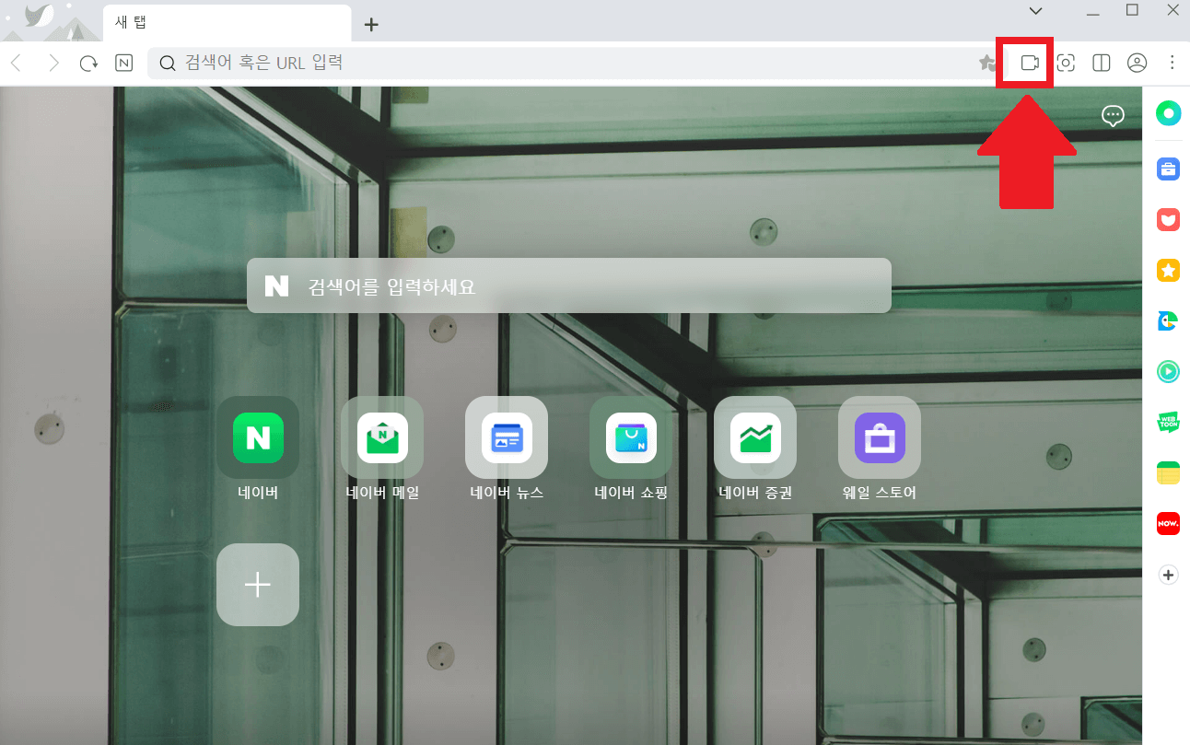Viewport: 1190px width, 745px height.
Task: Select the 새 탭 tab
Action: pos(227,23)
